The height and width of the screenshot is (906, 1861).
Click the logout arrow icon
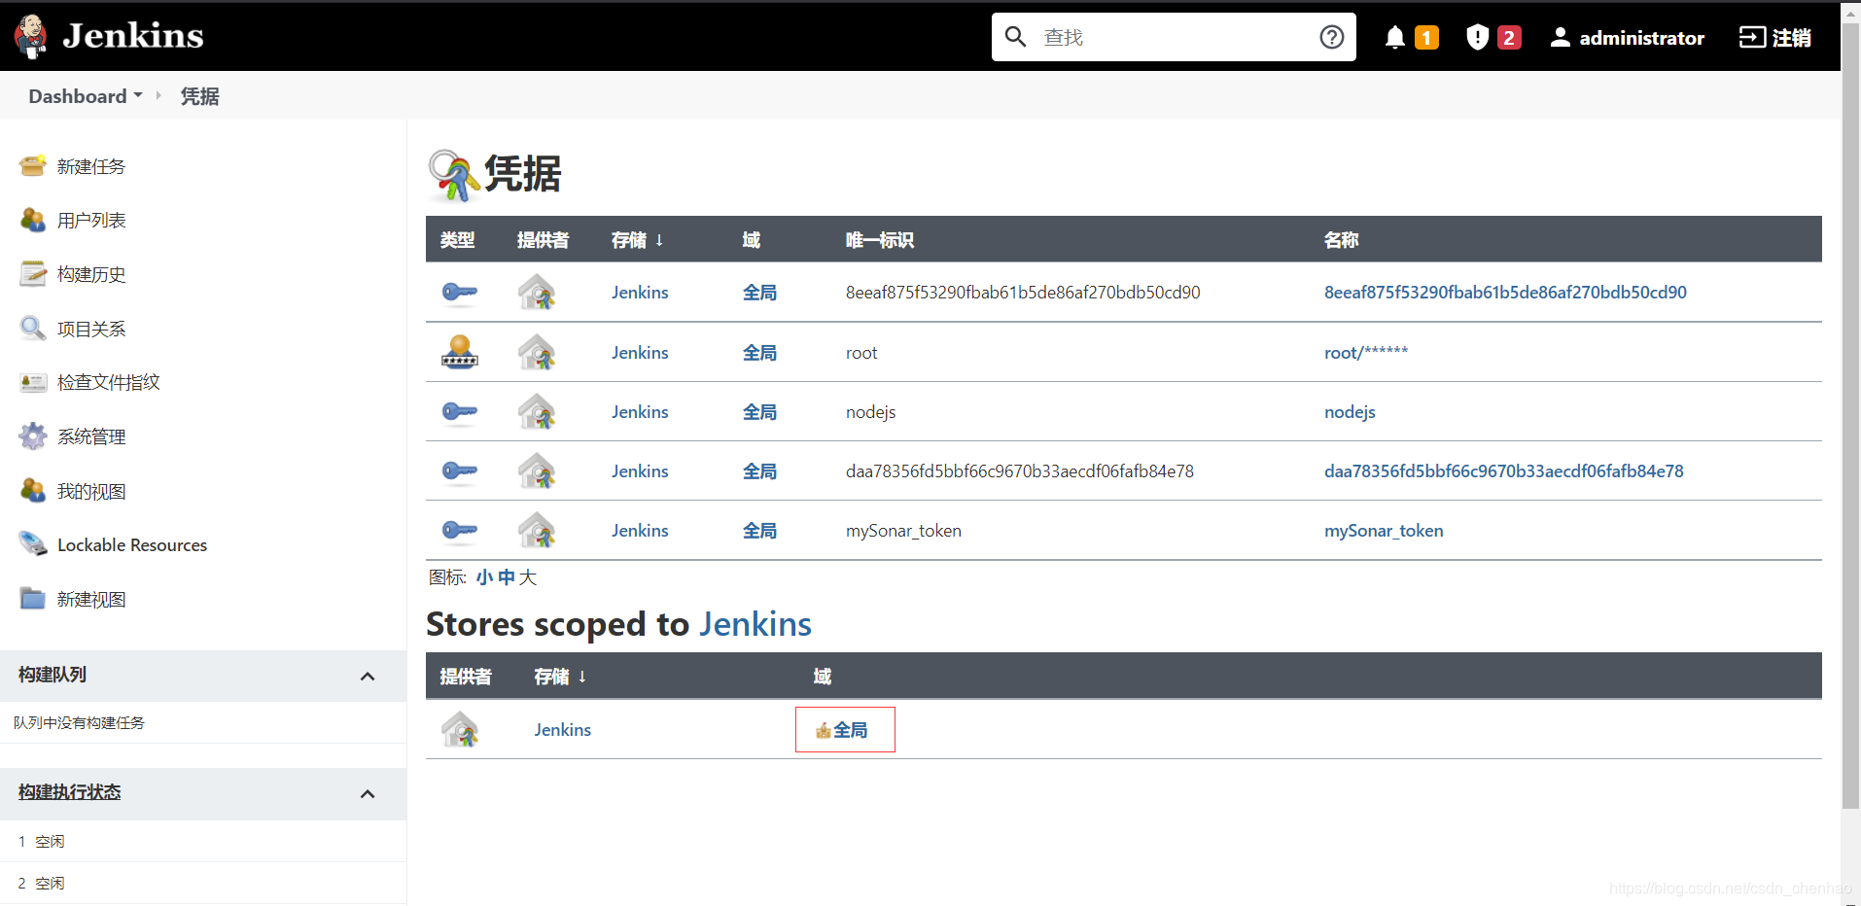tap(1751, 37)
